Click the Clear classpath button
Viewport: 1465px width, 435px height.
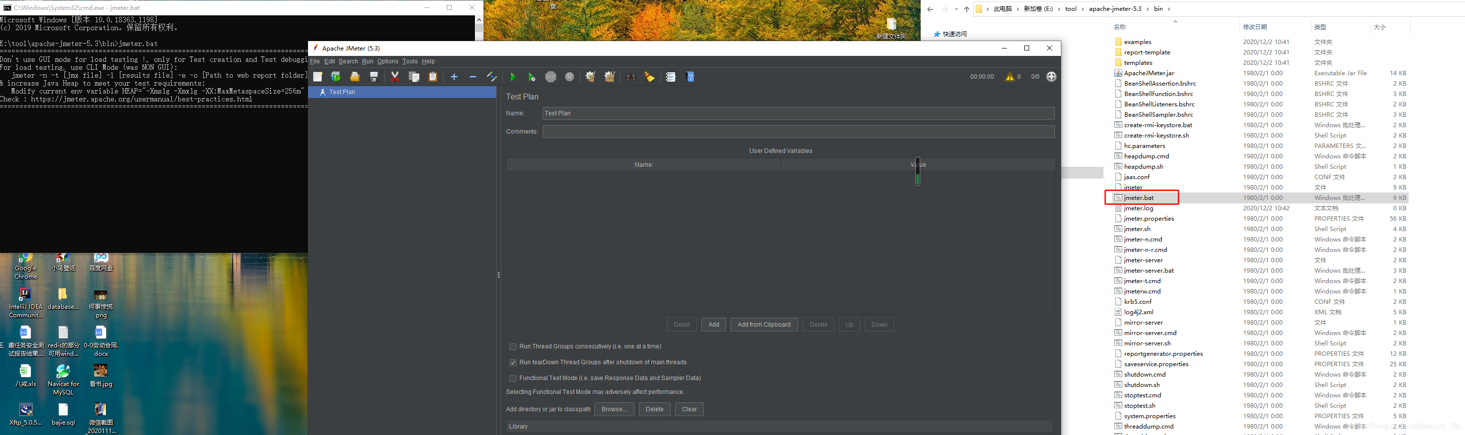tap(689, 409)
